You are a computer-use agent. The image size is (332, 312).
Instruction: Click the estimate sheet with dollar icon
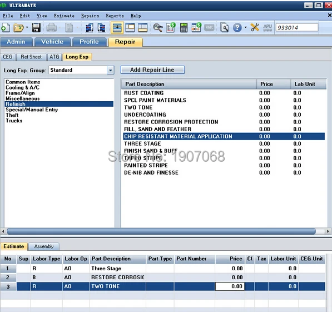(x=171, y=28)
